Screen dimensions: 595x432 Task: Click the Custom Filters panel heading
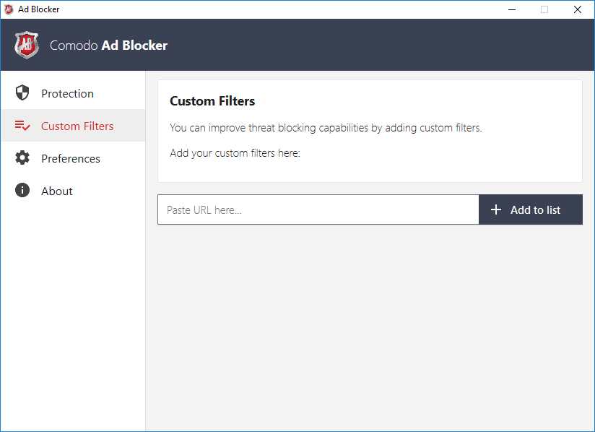coord(212,101)
